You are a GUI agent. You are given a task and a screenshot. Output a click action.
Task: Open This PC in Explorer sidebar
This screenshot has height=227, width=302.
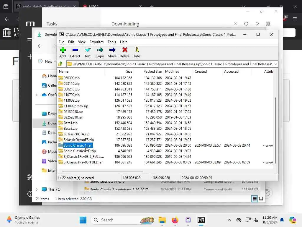click(54, 189)
